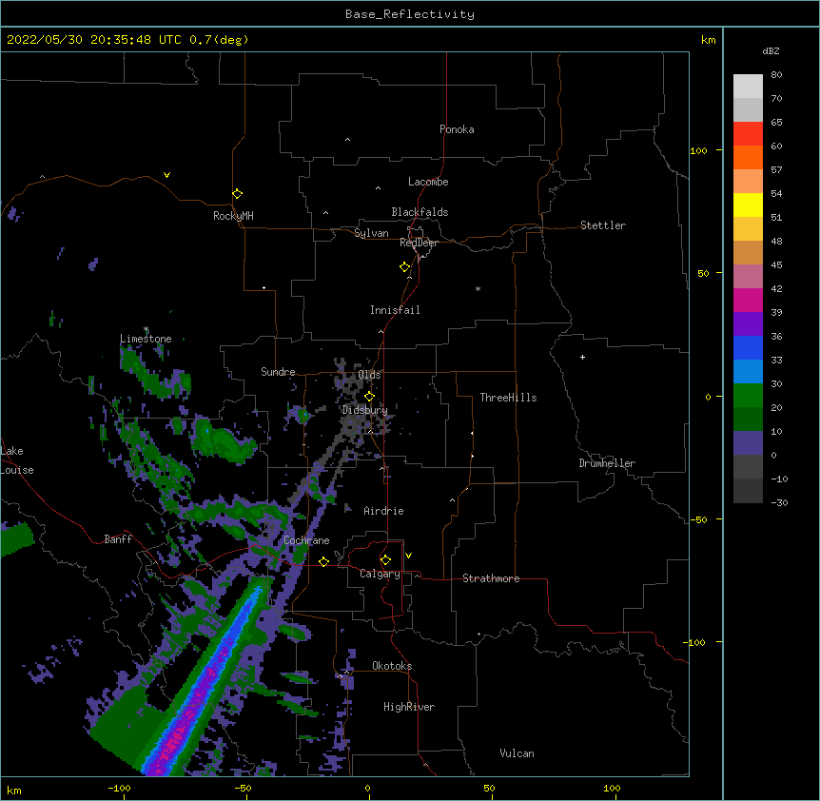This screenshot has height=801, width=820.
Task: Click the Strathmore label
Action: [491, 578]
